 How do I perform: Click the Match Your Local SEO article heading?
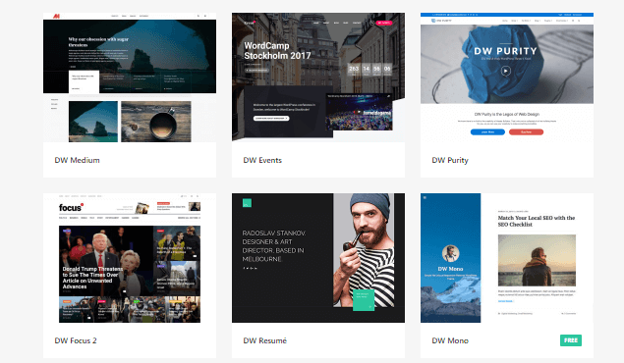[x=537, y=221]
